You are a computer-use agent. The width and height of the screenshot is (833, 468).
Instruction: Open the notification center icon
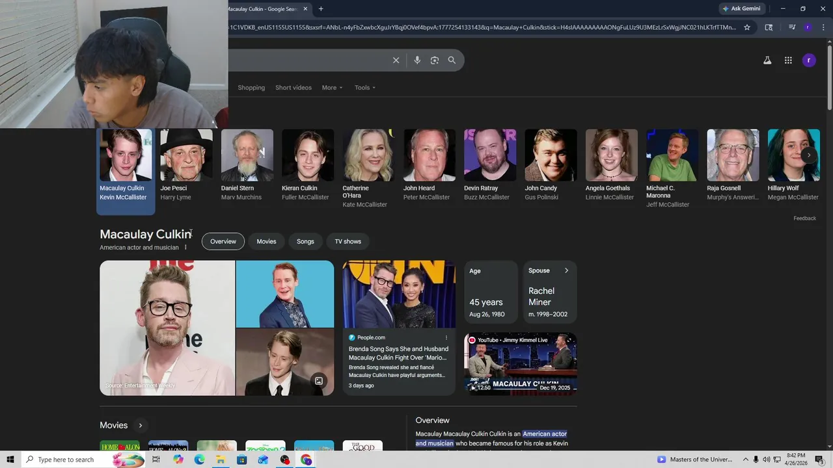(x=819, y=460)
